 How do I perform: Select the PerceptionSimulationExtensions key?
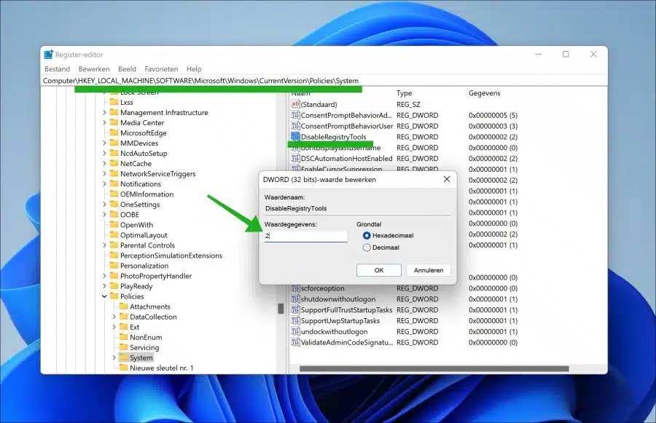tap(171, 256)
